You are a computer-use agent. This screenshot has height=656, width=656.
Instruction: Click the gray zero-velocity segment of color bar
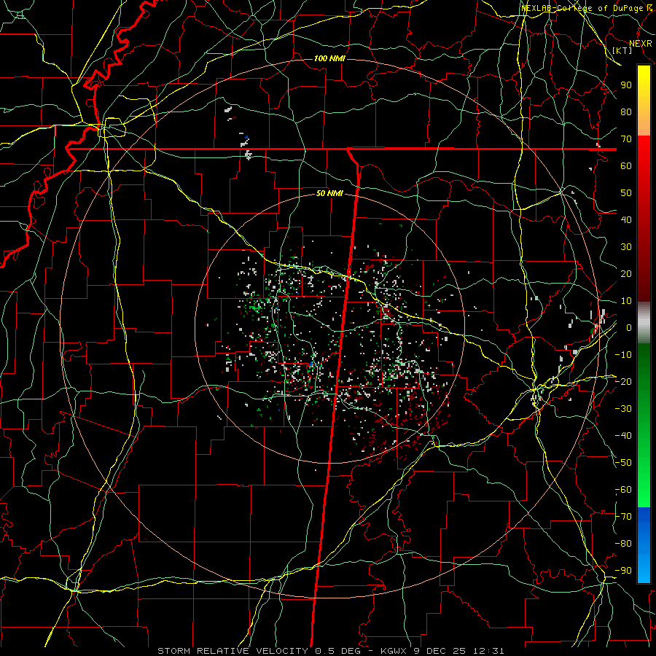[x=644, y=323]
